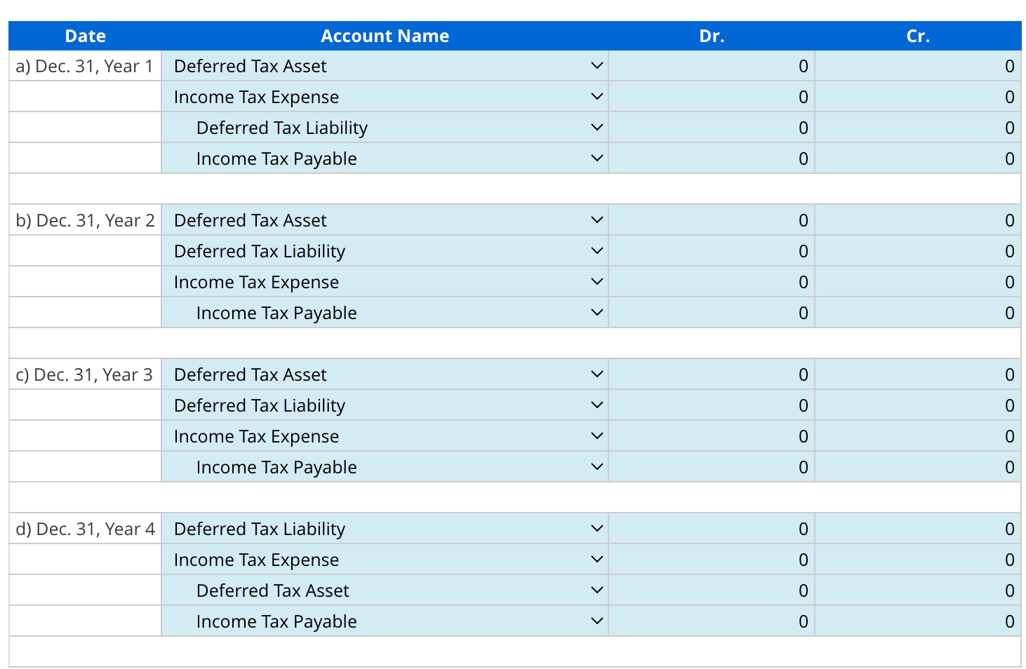Click Cr. field for Year 1 Income Tax Payable

(x=918, y=158)
